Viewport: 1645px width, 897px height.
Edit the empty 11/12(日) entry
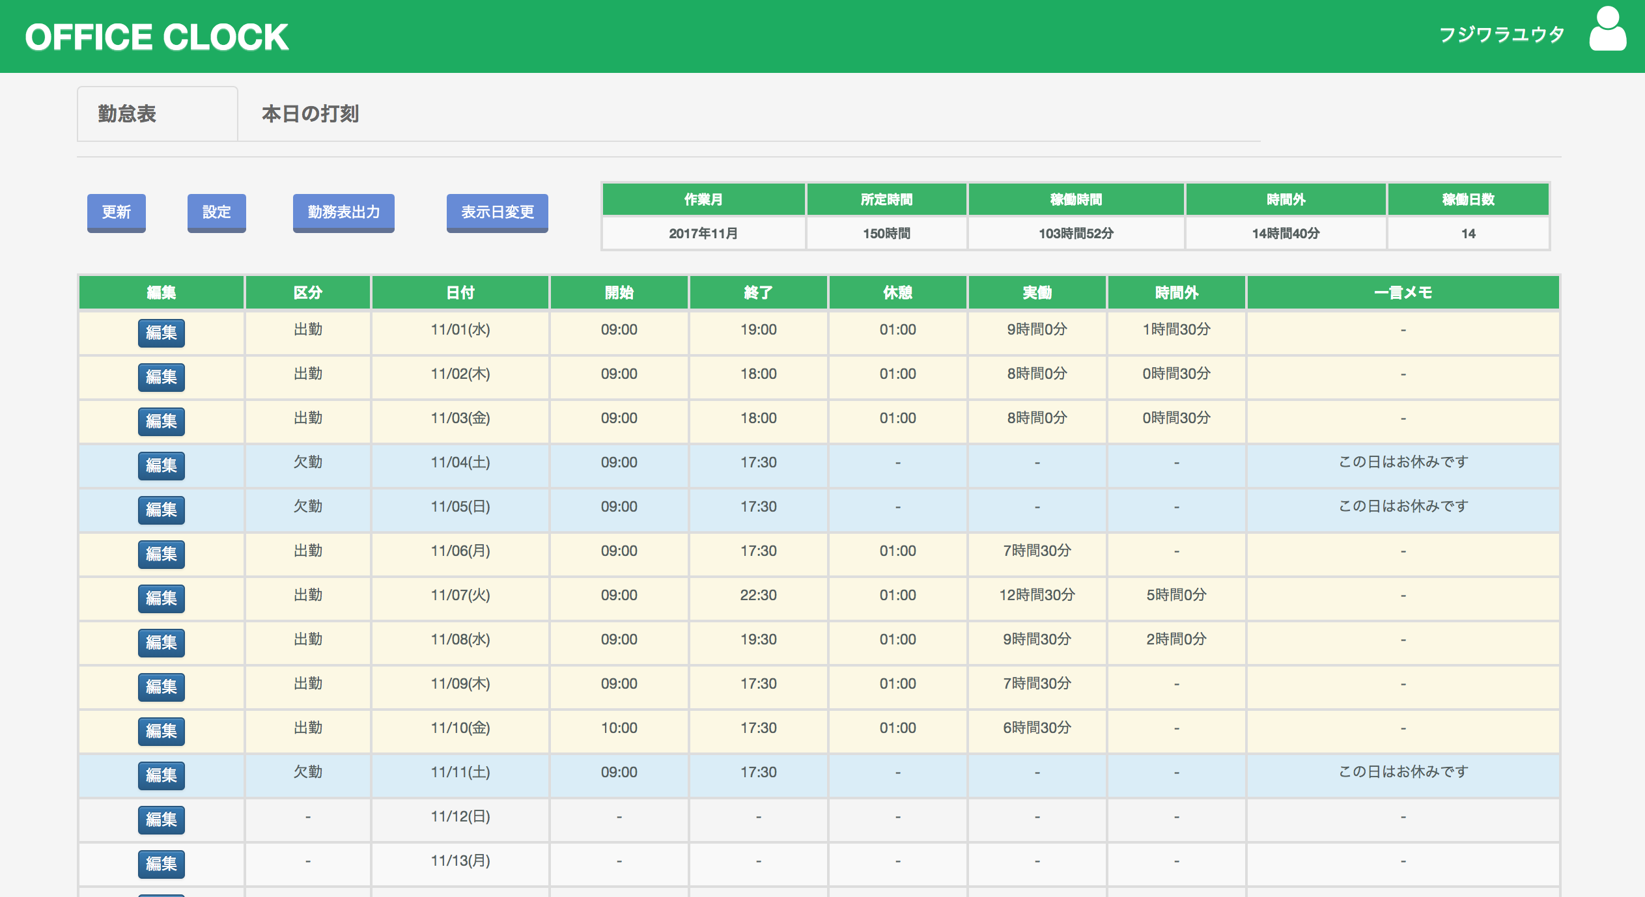coord(161,820)
